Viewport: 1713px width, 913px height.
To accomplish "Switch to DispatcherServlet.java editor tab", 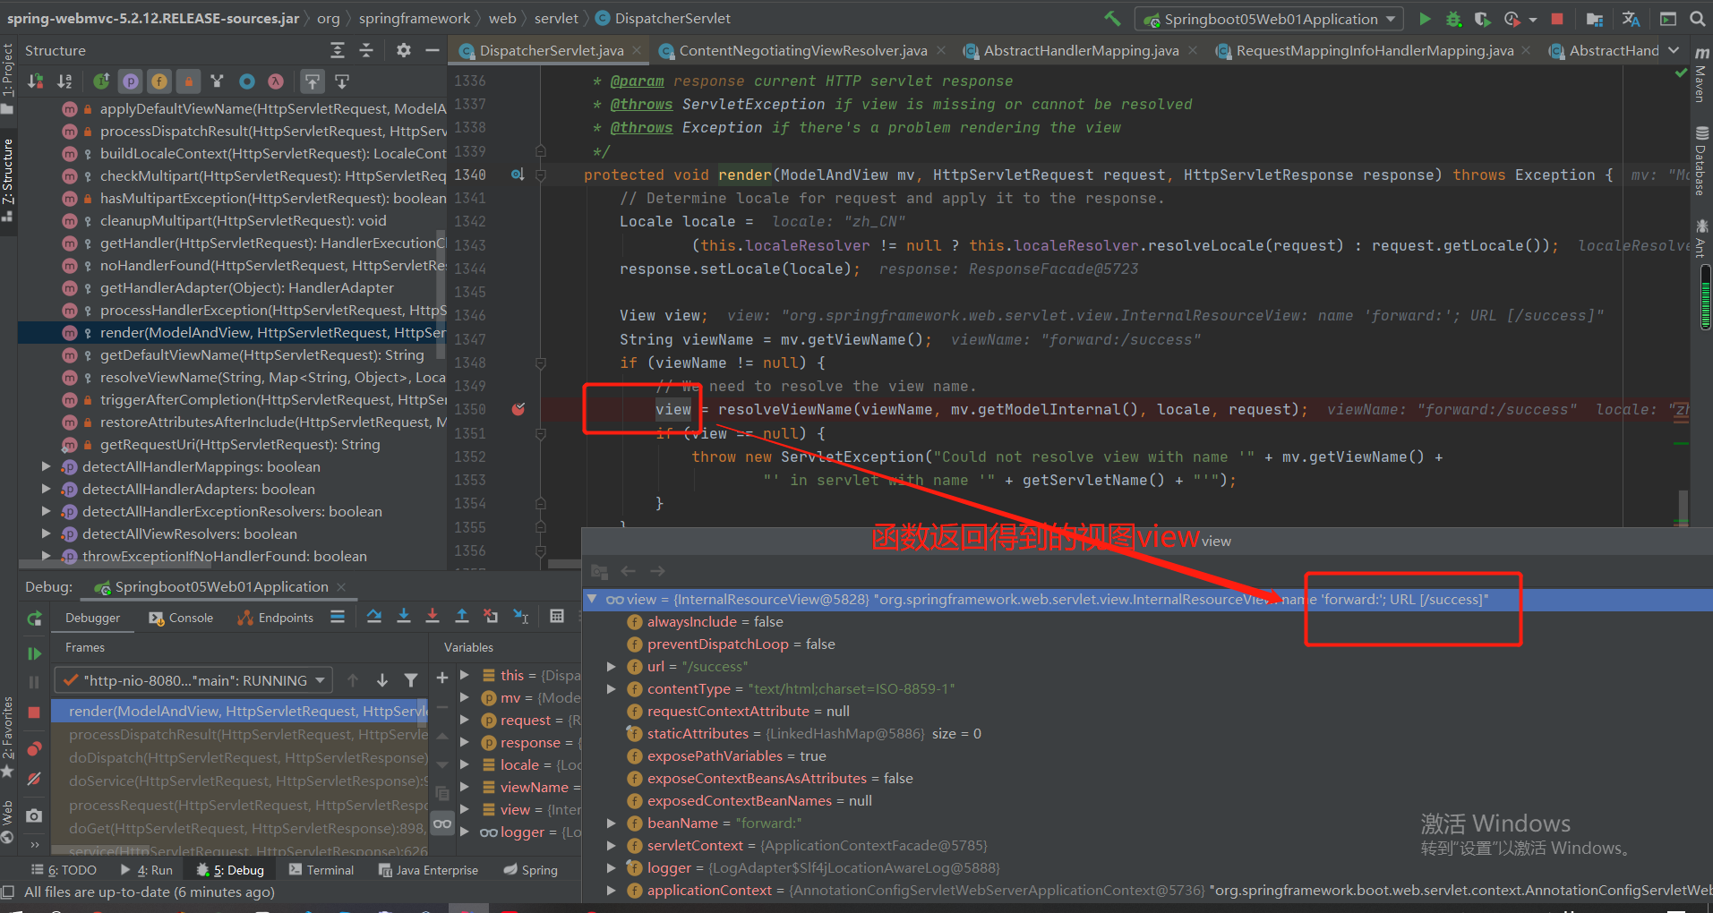I will tap(551, 50).
